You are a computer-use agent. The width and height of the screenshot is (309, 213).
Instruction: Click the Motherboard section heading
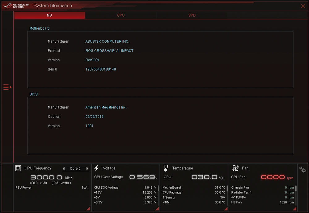[x=40, y=28]
